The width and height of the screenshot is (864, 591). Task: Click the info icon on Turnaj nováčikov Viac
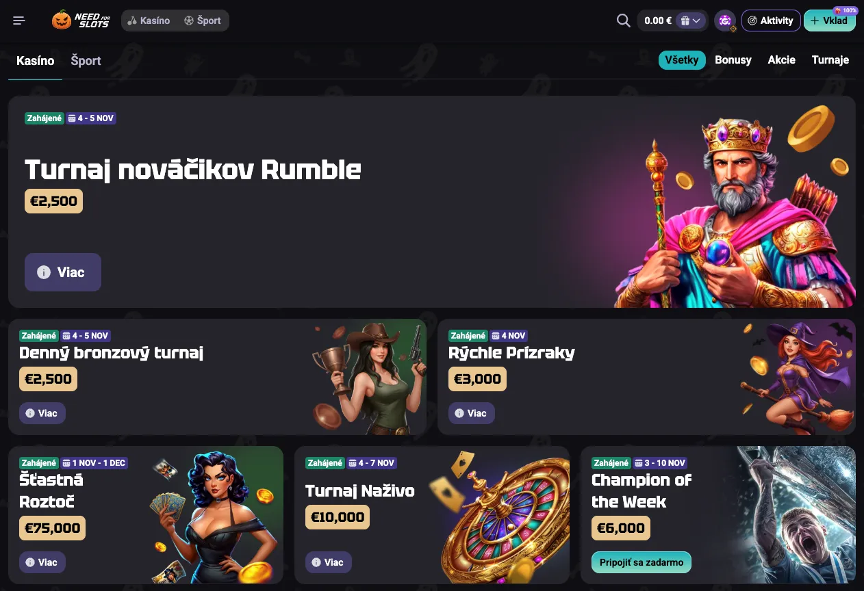coord(44,272)
